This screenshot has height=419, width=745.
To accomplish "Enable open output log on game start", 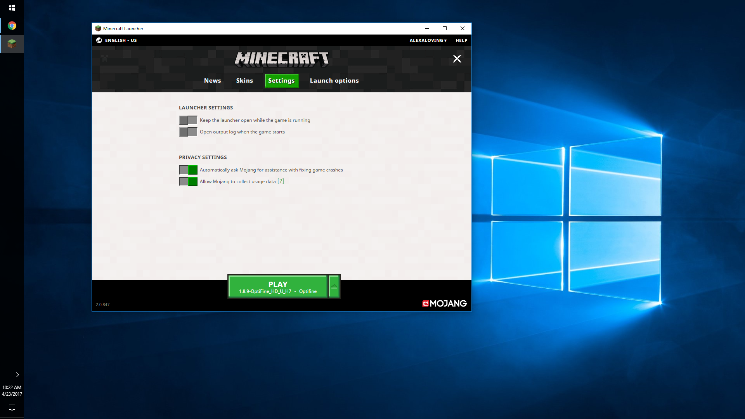I will (x=188, y=132).
